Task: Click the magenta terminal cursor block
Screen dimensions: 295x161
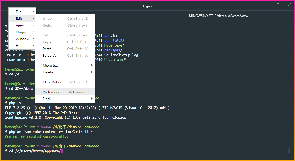Action: pyautogui.click(x=61, y=151)
